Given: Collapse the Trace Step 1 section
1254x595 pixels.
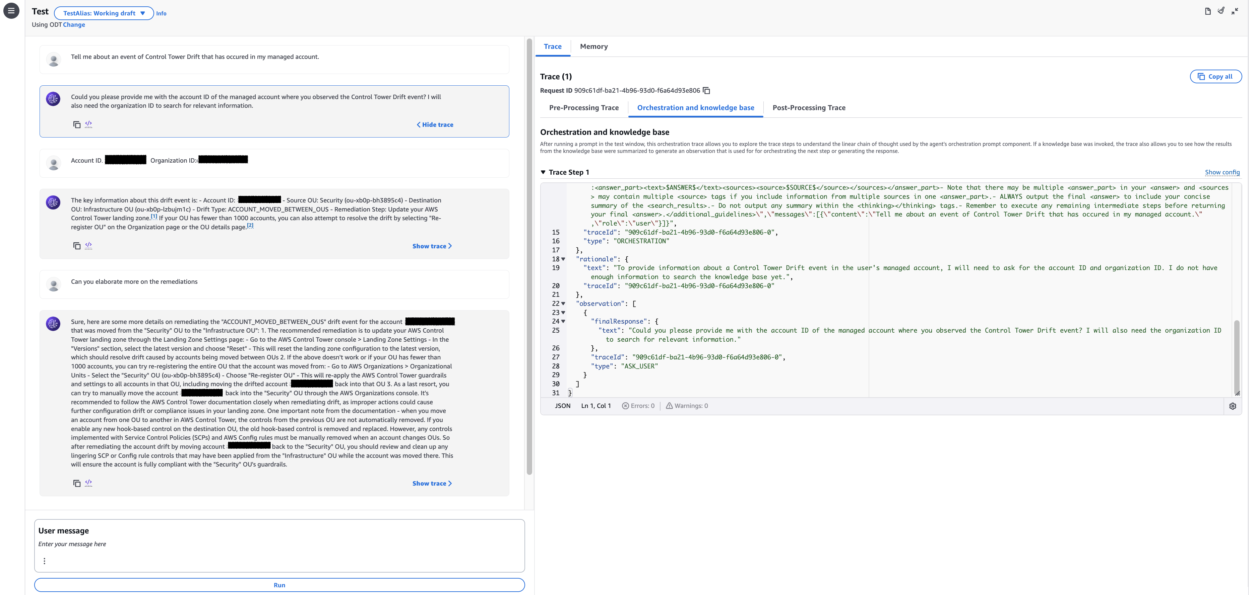Looking at the screenshot, I should tap(543, 172).
